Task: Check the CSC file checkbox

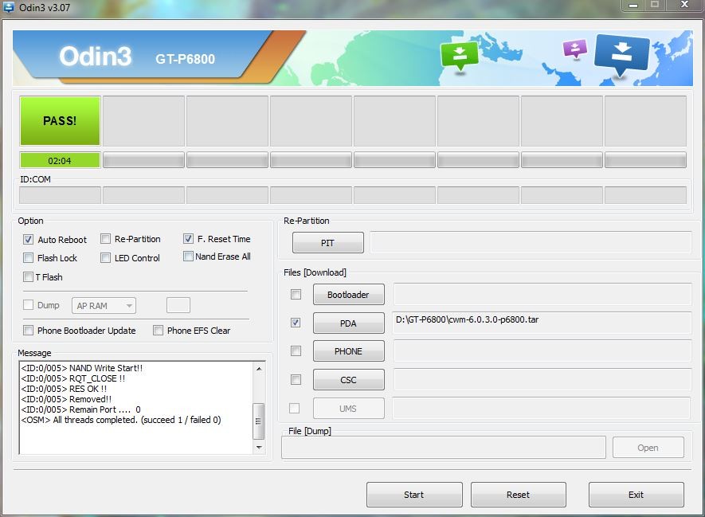Action: (296, 380)
